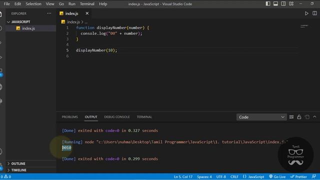Viewport: 320px width, 180px height.
Task: Open the Terminal menu
Action: (x=87, y=4)
